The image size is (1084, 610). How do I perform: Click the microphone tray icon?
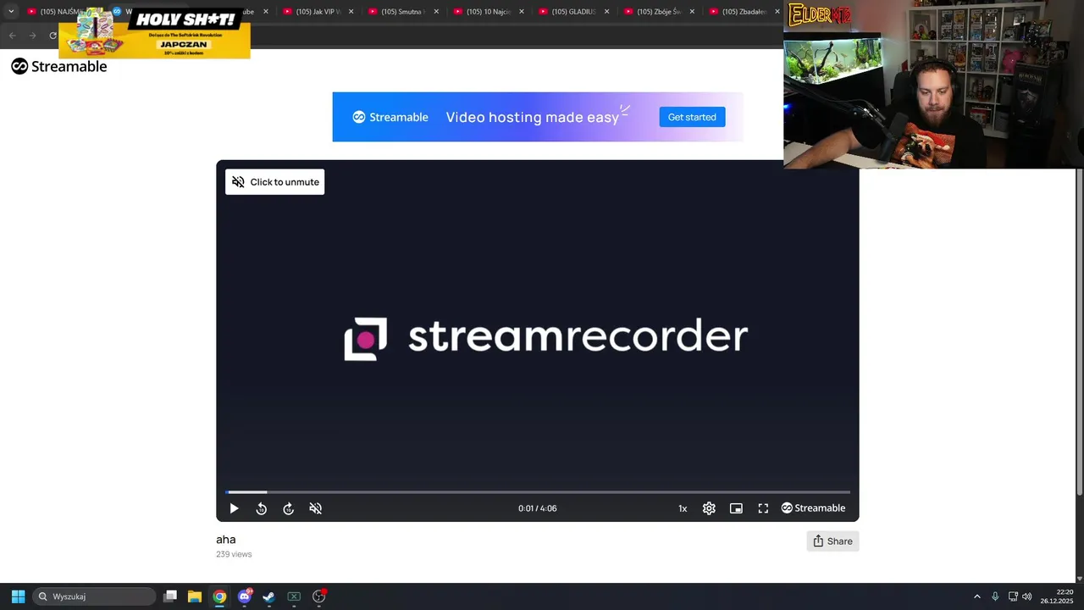tap(995, 596)
